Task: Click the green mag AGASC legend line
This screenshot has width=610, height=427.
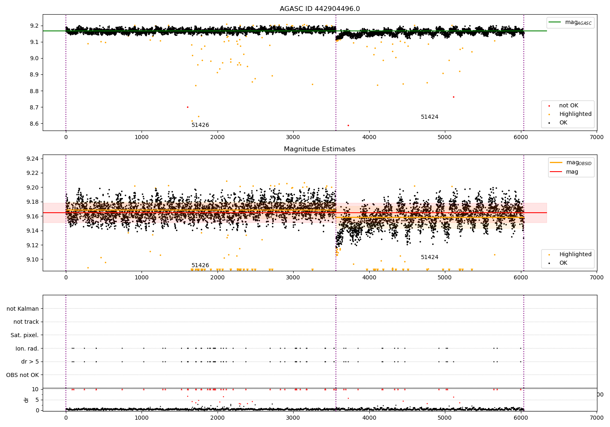Action: pos(555,22)
